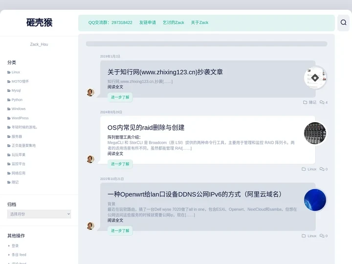Open the 条目 feed link
Image resolution: width=352 pixels, height=264 pixels.
(19, 255)
